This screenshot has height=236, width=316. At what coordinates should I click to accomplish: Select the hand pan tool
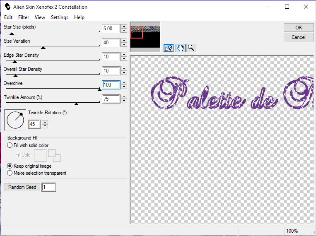click(181, 48)
